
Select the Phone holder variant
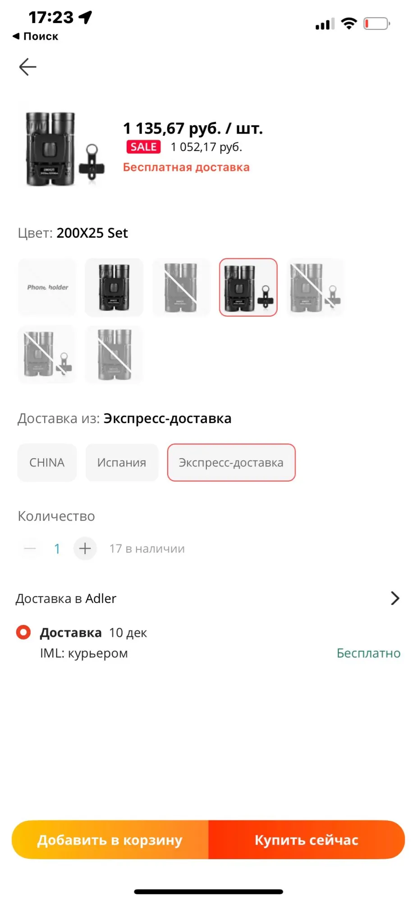pyautogui.click(x=47, y=287)
